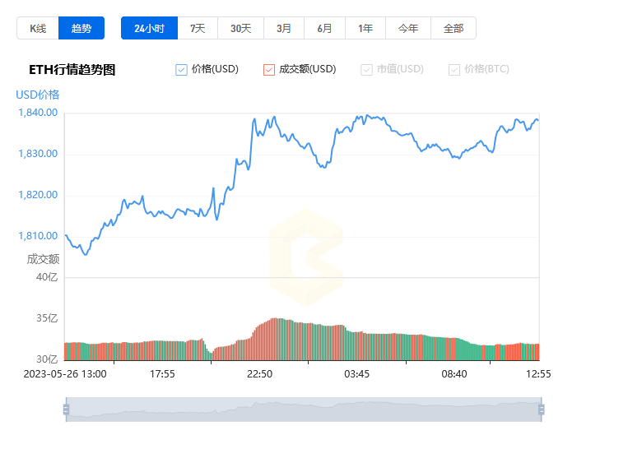This screenshot has width=642, height=463.
Task: Switch range to 3月
Action: [284, 28]
